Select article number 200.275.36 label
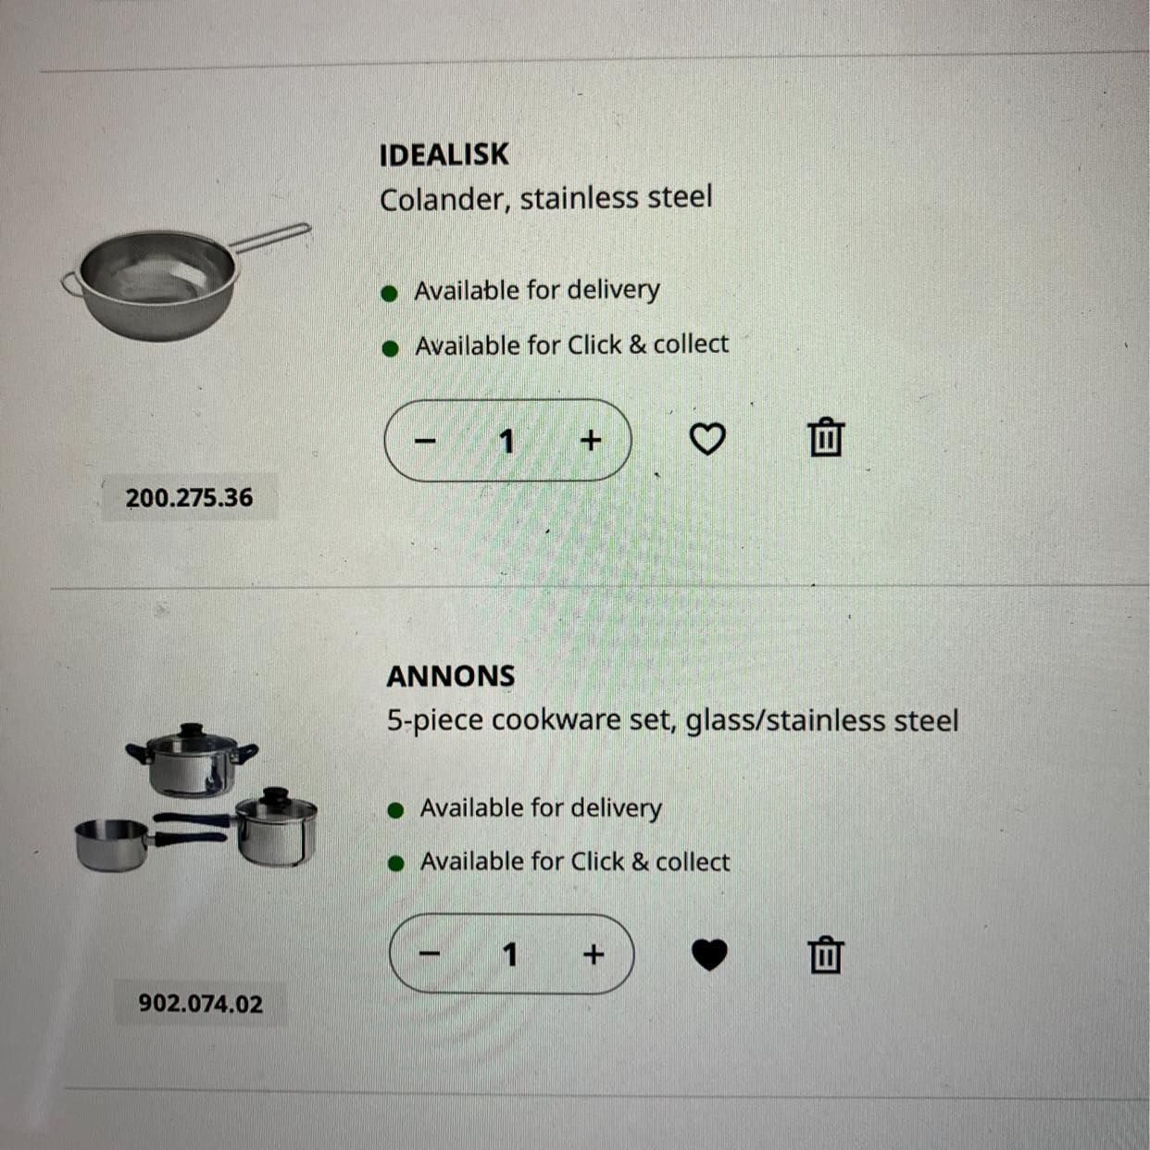 coord(189,498)
